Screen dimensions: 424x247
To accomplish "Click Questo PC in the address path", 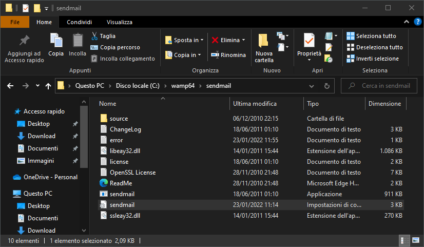I will (89, 86).
